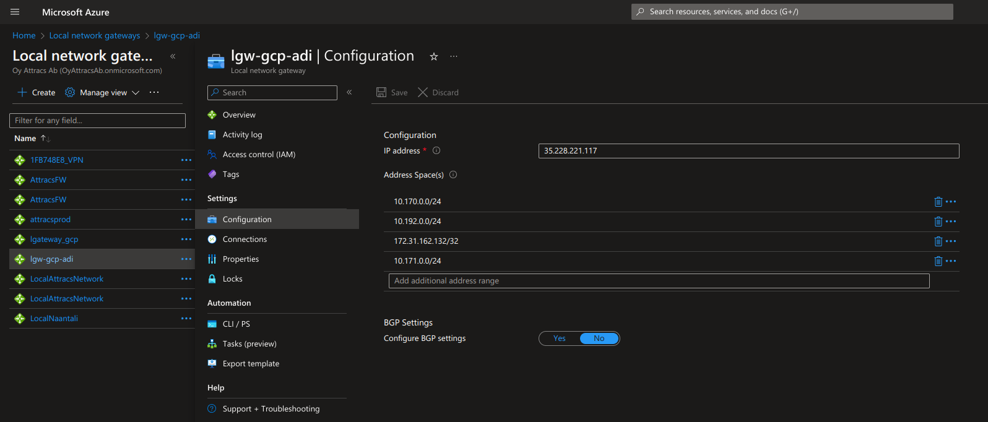Image resolution: width=988 pixels, height=422 pixels.
Task: Click Microsoft Azure portal title
Action: 76,12
